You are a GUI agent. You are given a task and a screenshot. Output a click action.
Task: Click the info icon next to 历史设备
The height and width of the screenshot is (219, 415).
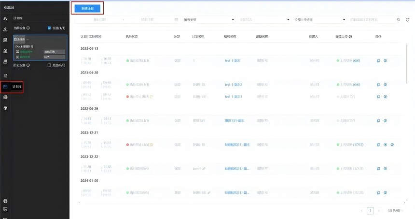tap(28, 65)
